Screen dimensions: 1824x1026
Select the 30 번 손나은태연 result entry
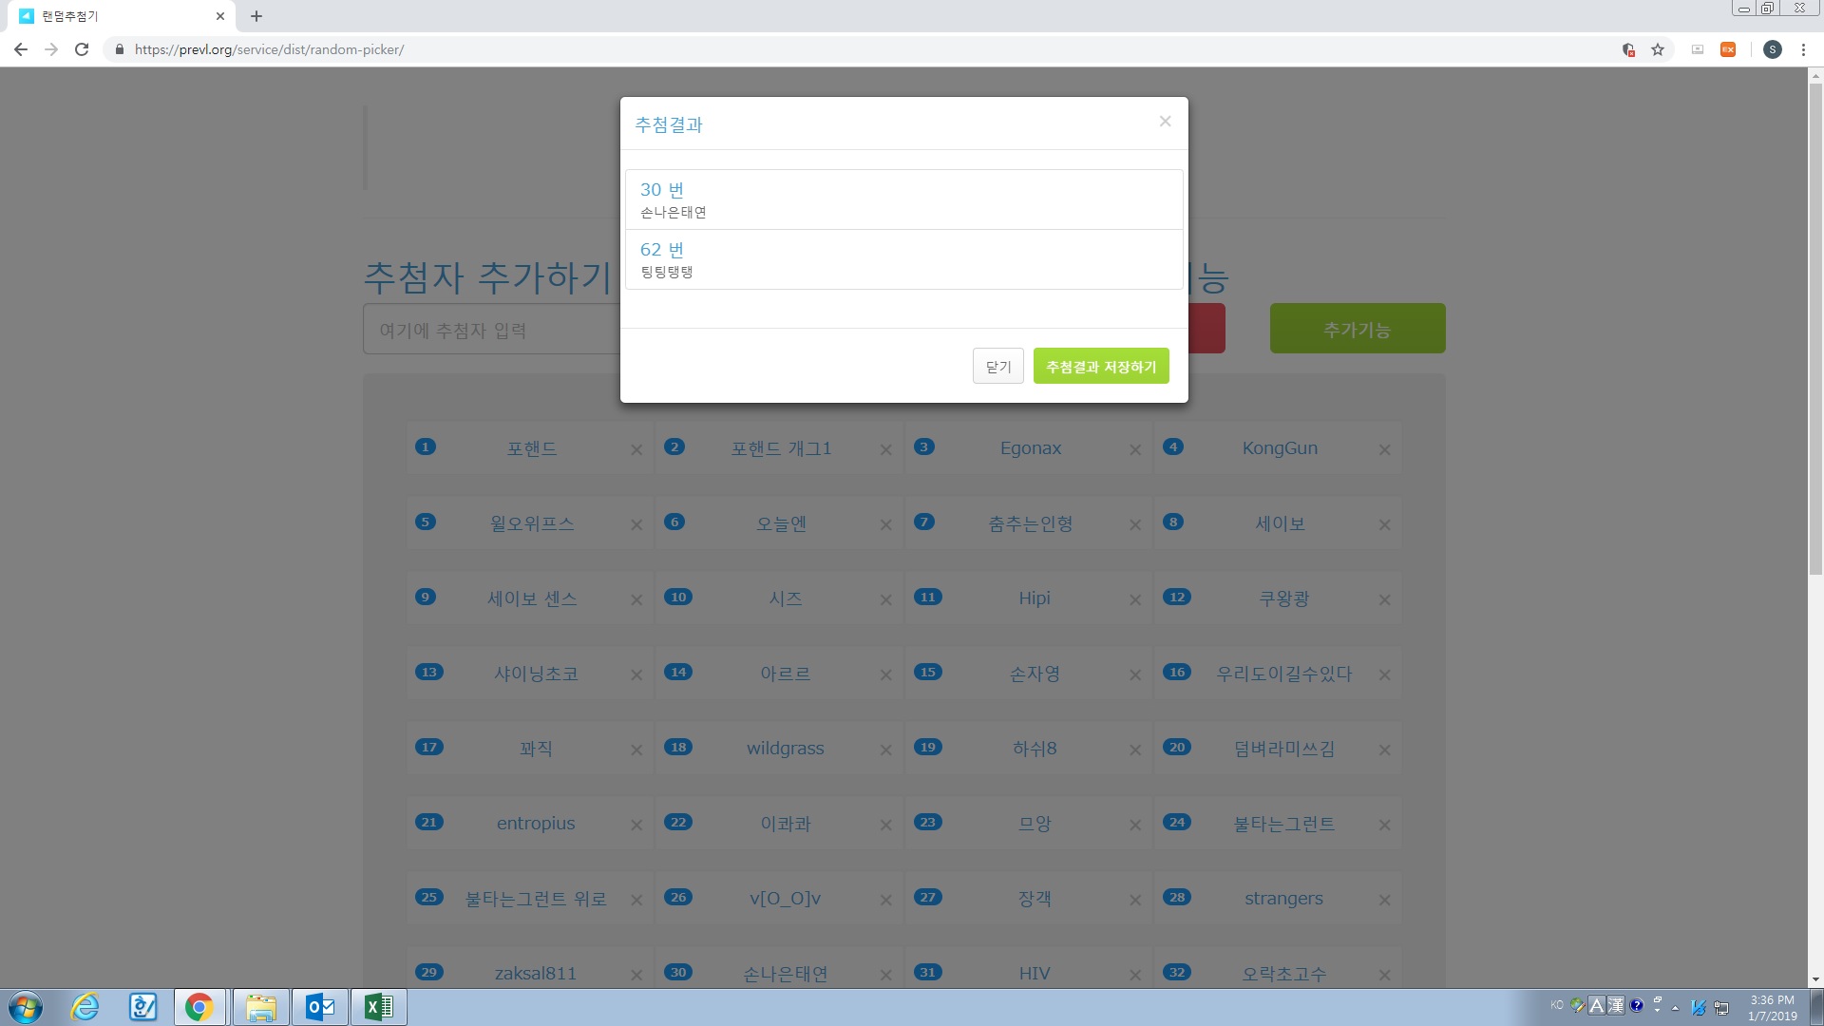tap(903, 200)
